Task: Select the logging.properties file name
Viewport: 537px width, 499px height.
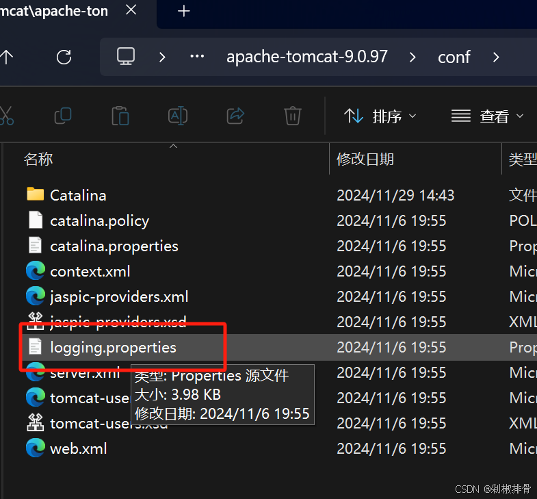Action: (113, 348)
